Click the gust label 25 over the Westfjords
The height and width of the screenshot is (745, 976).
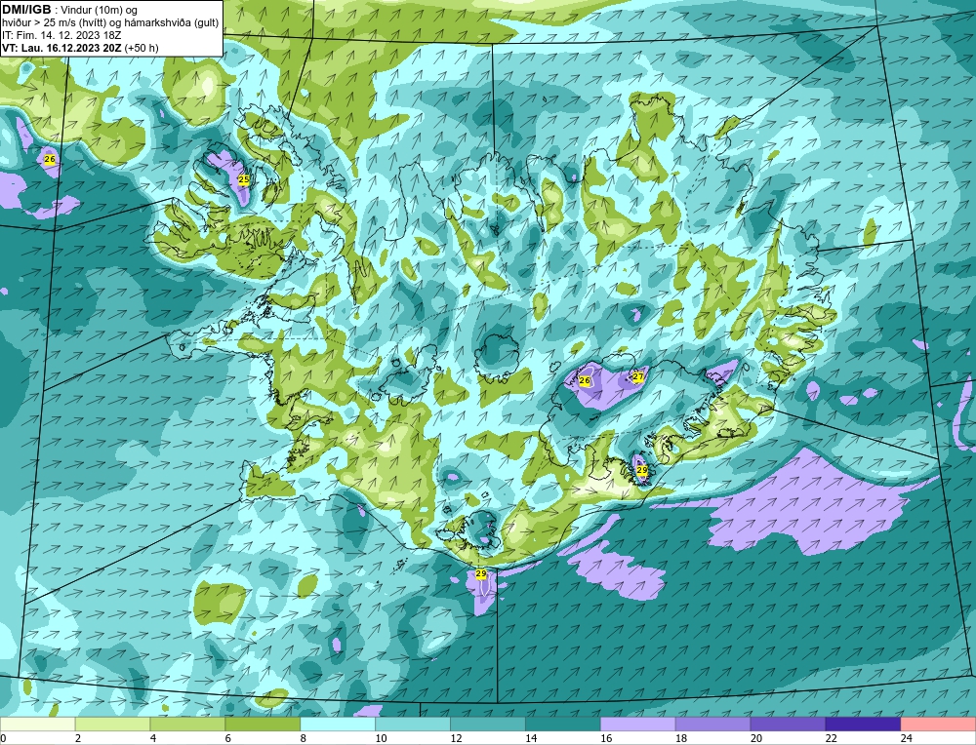tap(244, 179)
